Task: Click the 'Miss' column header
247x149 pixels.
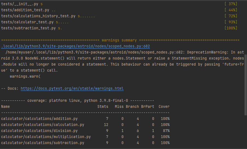Action: pos(119,106)
